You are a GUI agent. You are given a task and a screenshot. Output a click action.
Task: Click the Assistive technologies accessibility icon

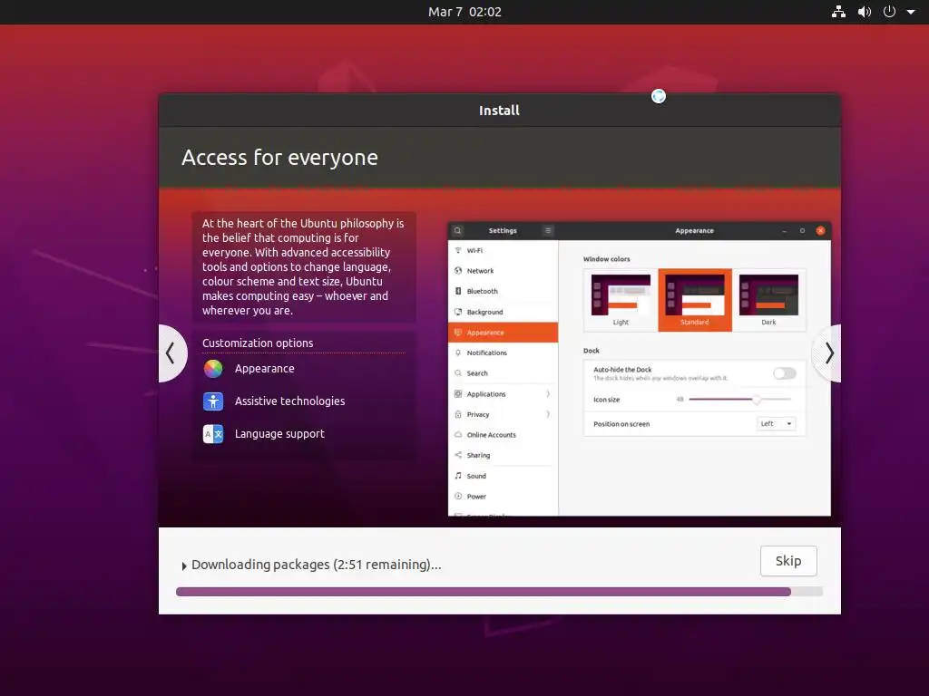(x=213, y=401)
